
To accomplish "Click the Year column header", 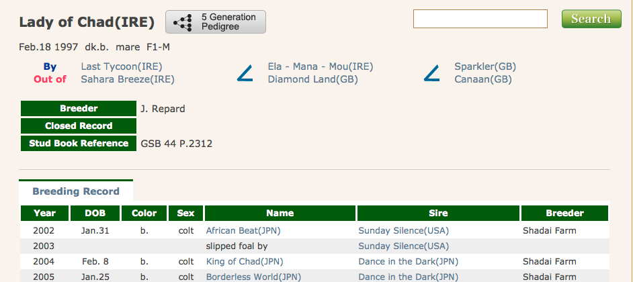I will tap(44, 214).
